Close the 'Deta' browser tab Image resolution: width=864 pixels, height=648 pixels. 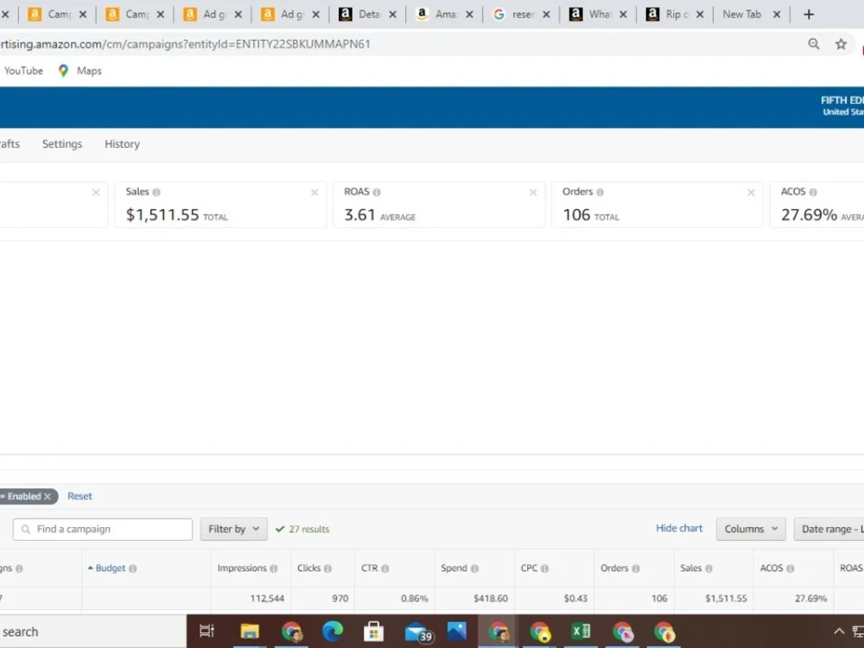click(392, 15)
